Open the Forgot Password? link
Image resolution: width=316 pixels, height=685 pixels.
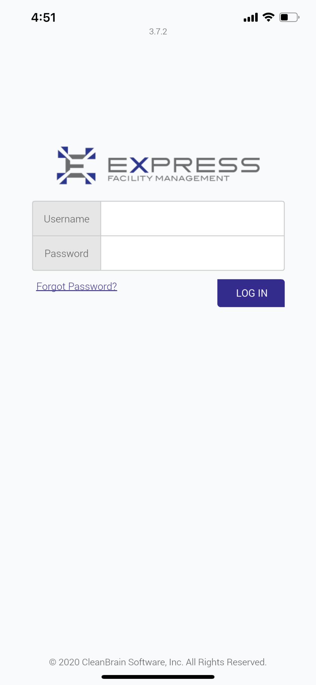coord(77,286)
